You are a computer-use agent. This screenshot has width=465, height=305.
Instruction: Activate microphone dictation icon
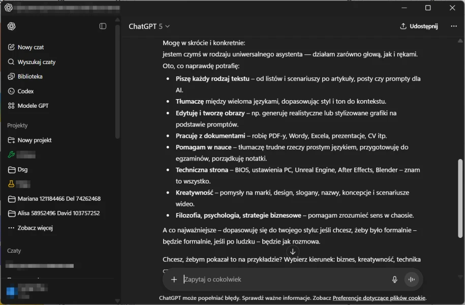click(x=394, y=280)
